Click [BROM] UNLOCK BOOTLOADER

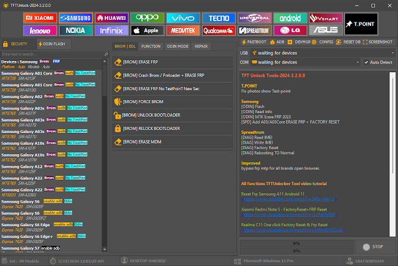click(x=173, y=115)
